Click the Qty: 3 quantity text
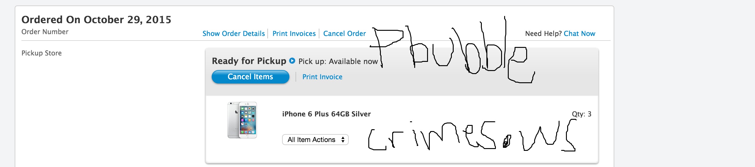Viewport: 755px width, 167px height. (x=582, y=114)
